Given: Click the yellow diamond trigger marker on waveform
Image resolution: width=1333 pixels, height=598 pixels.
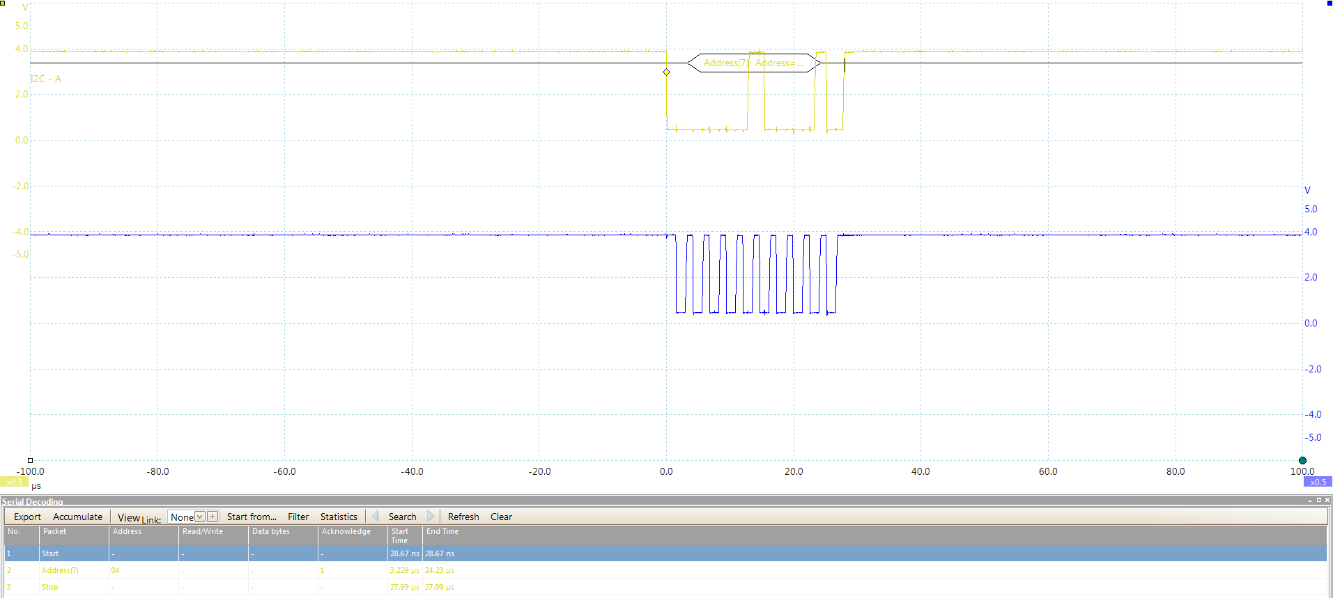Looking at the screenshot, I should pos(666,72).
